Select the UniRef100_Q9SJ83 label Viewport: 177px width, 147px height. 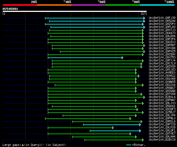click(x=162, y=69)
